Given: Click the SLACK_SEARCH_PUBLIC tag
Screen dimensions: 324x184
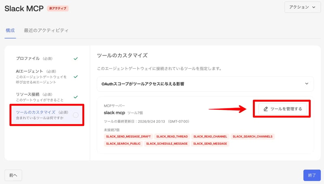Looking at the screenshot, I should pyautogui.click(x=123, y=144).
